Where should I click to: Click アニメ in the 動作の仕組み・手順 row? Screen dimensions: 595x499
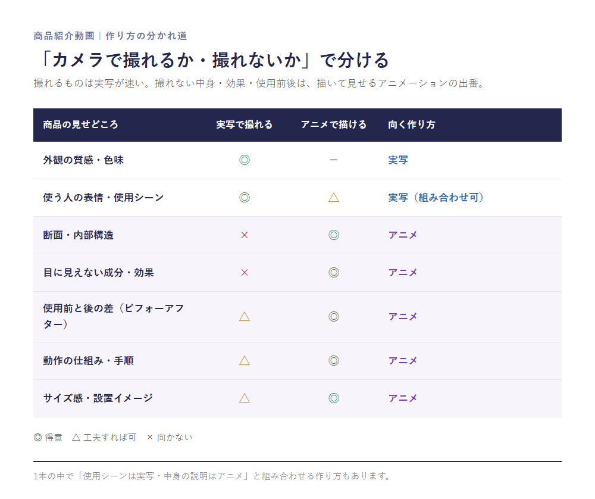(403, 360)
